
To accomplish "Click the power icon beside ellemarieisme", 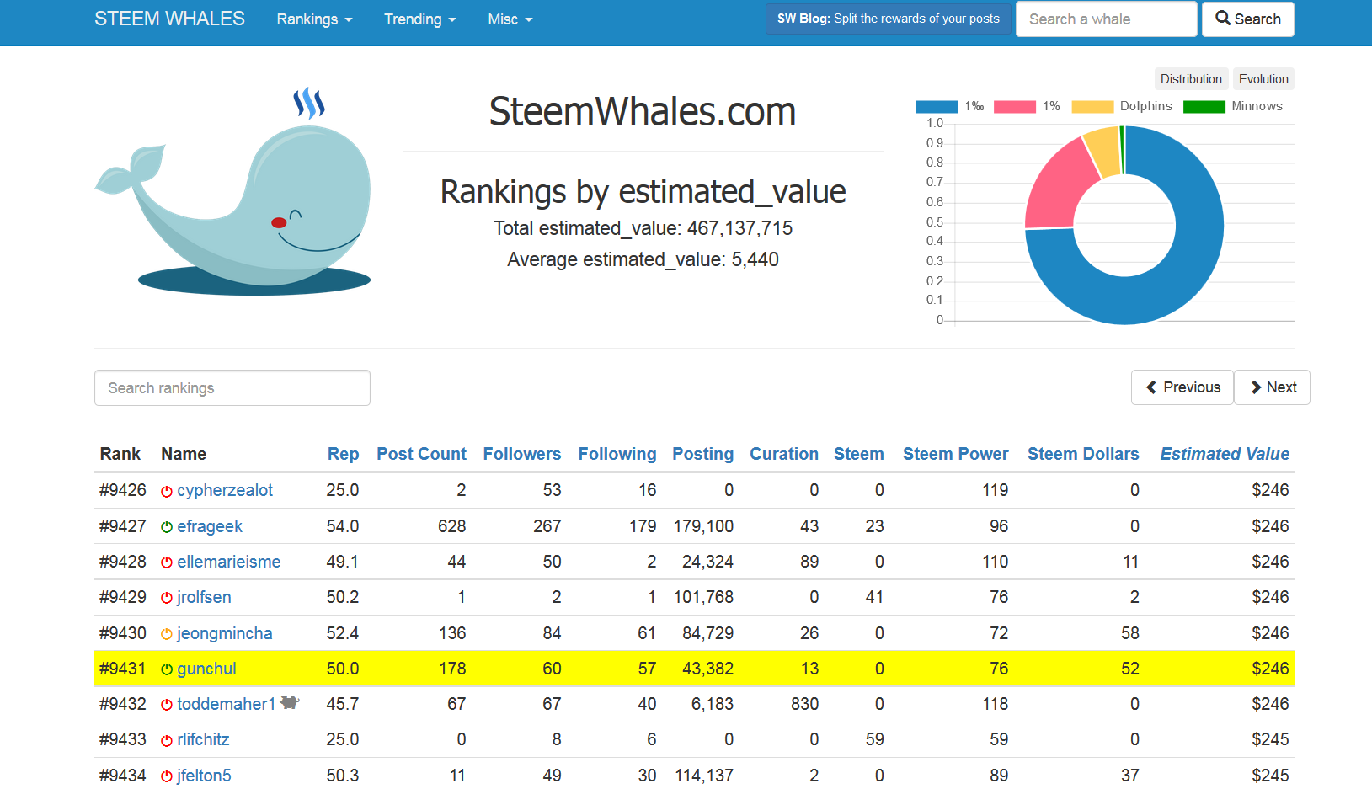I will 167,562.
